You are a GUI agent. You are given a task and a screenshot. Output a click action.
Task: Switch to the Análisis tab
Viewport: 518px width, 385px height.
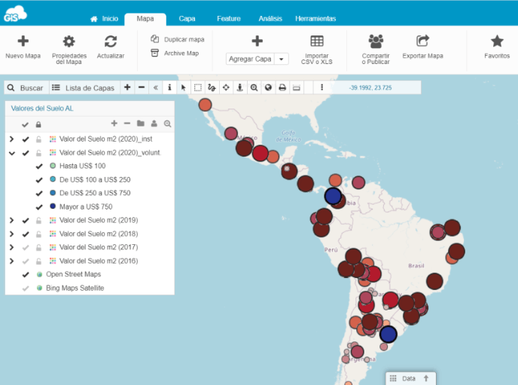tap(270, 18)
